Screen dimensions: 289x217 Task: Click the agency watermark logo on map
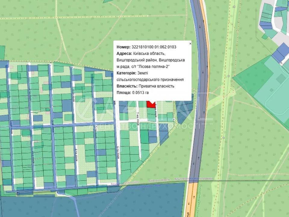click(x=144, y=115)
